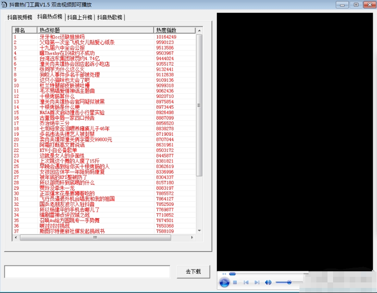Click the playback seek bar
377x293 pixels.
click(x=269, y=274)
